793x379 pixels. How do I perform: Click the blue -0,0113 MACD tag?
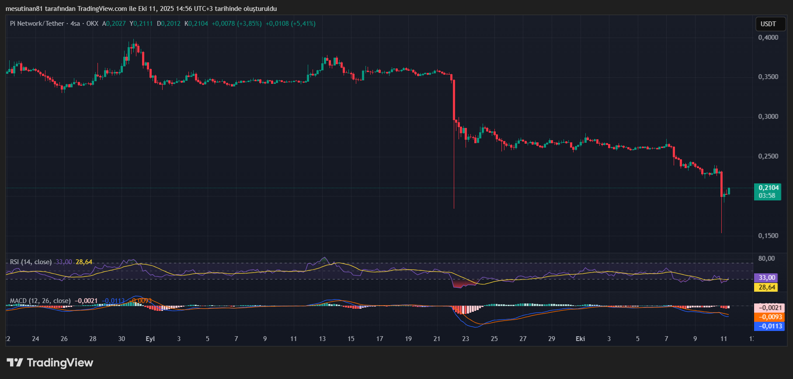(x=769, y=326)
